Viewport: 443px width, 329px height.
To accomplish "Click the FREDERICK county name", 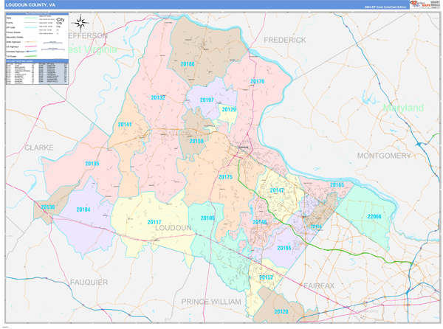I will (285, 41).
